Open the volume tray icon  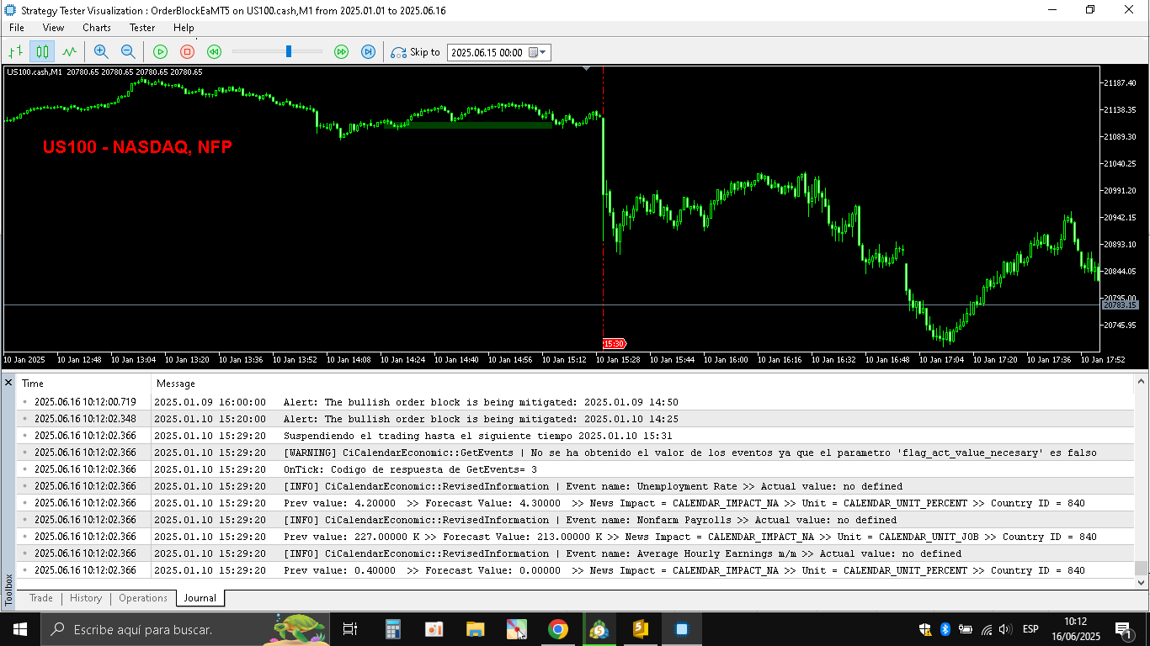pos(1006,629)
